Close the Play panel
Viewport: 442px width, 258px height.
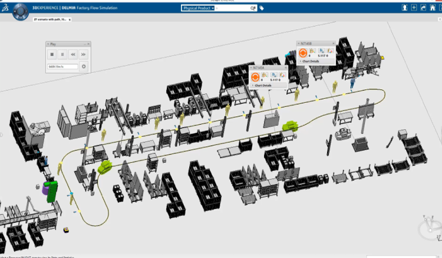(88, 44)
